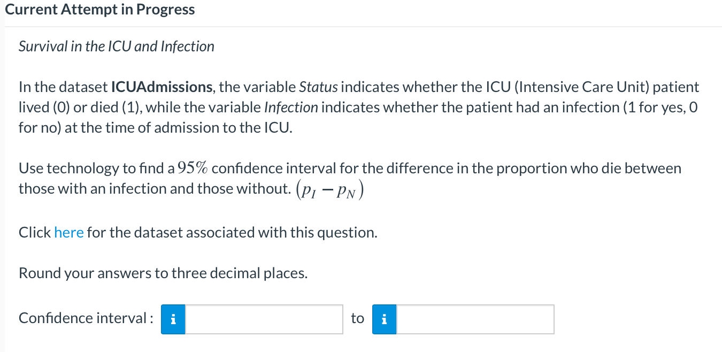Screen dimensions: 722x352
Task: Open the dataset via the "here" link
Action: [x=69, y=233]
